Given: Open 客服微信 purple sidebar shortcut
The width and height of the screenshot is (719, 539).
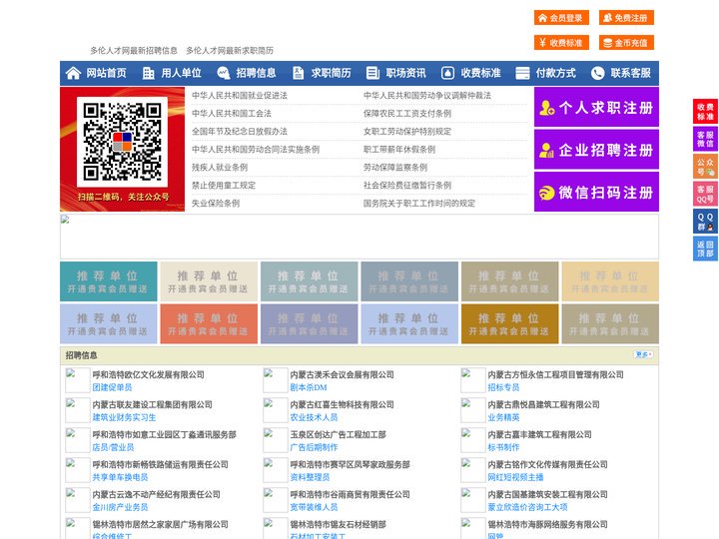Looking at the screenshot, I should coord(705,139).
